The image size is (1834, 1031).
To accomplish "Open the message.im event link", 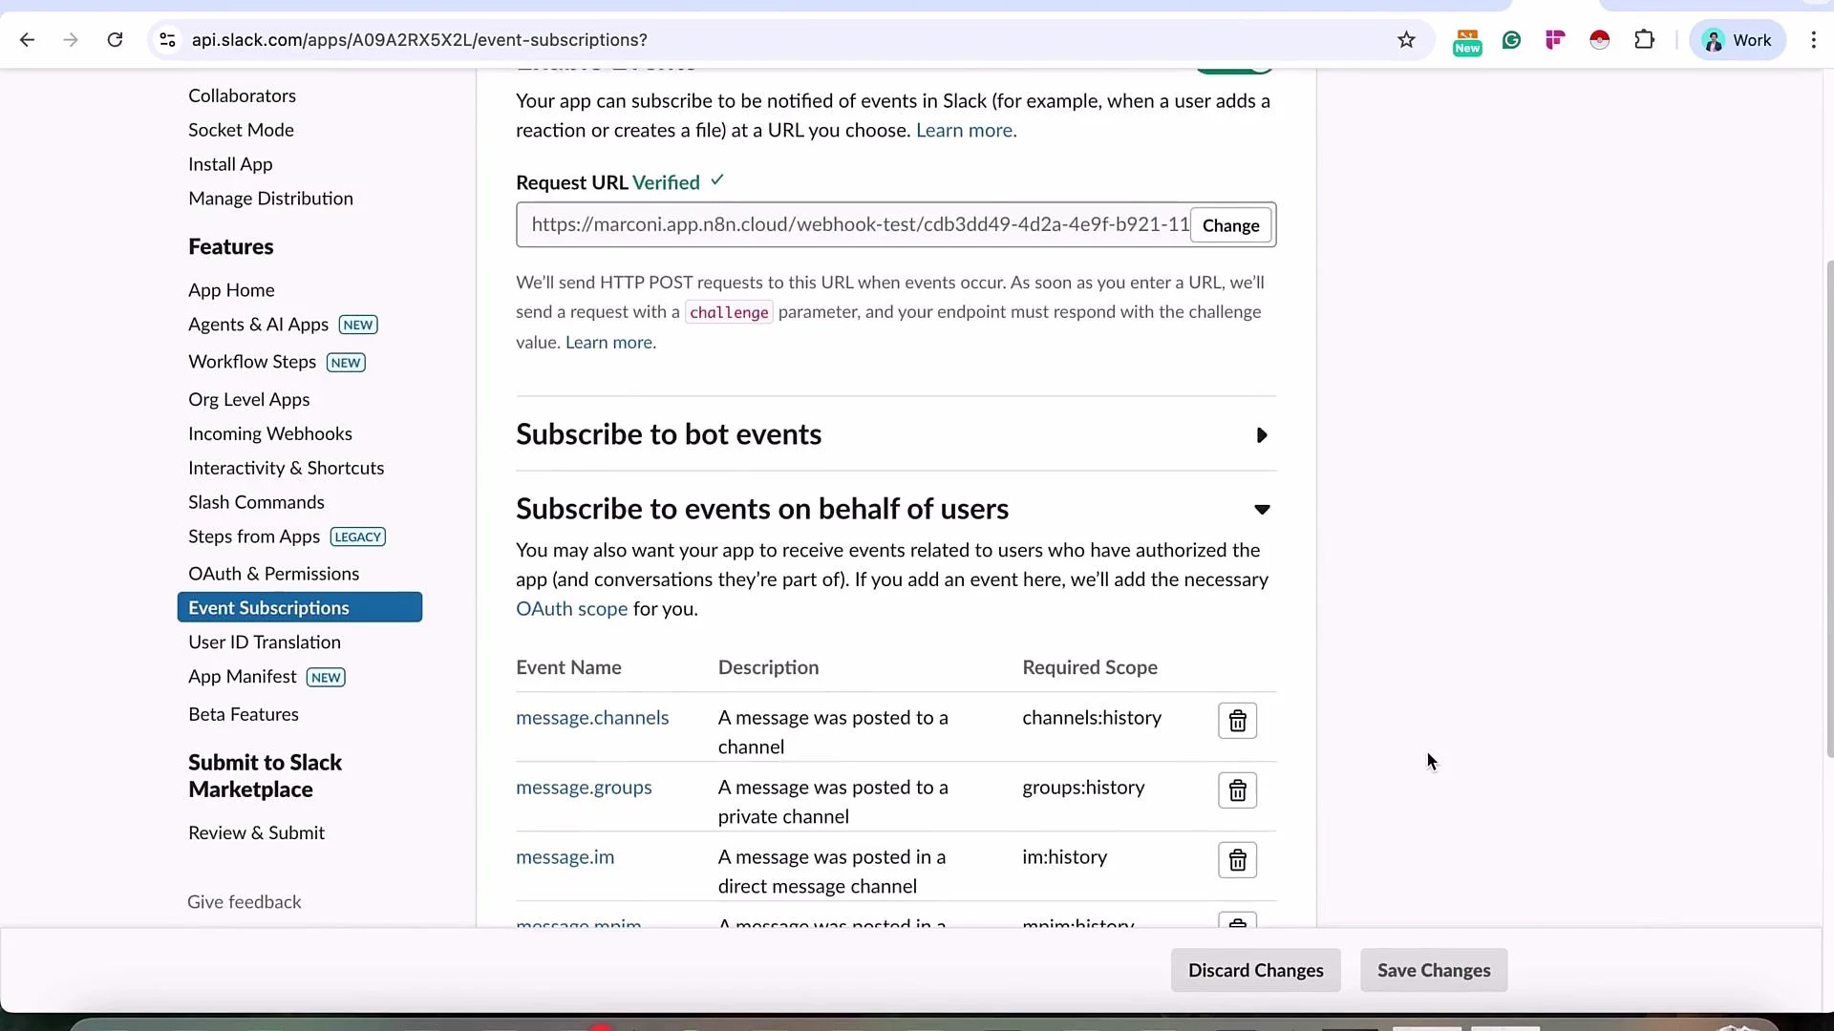I will pyautogui.click(x=565, y=857).
